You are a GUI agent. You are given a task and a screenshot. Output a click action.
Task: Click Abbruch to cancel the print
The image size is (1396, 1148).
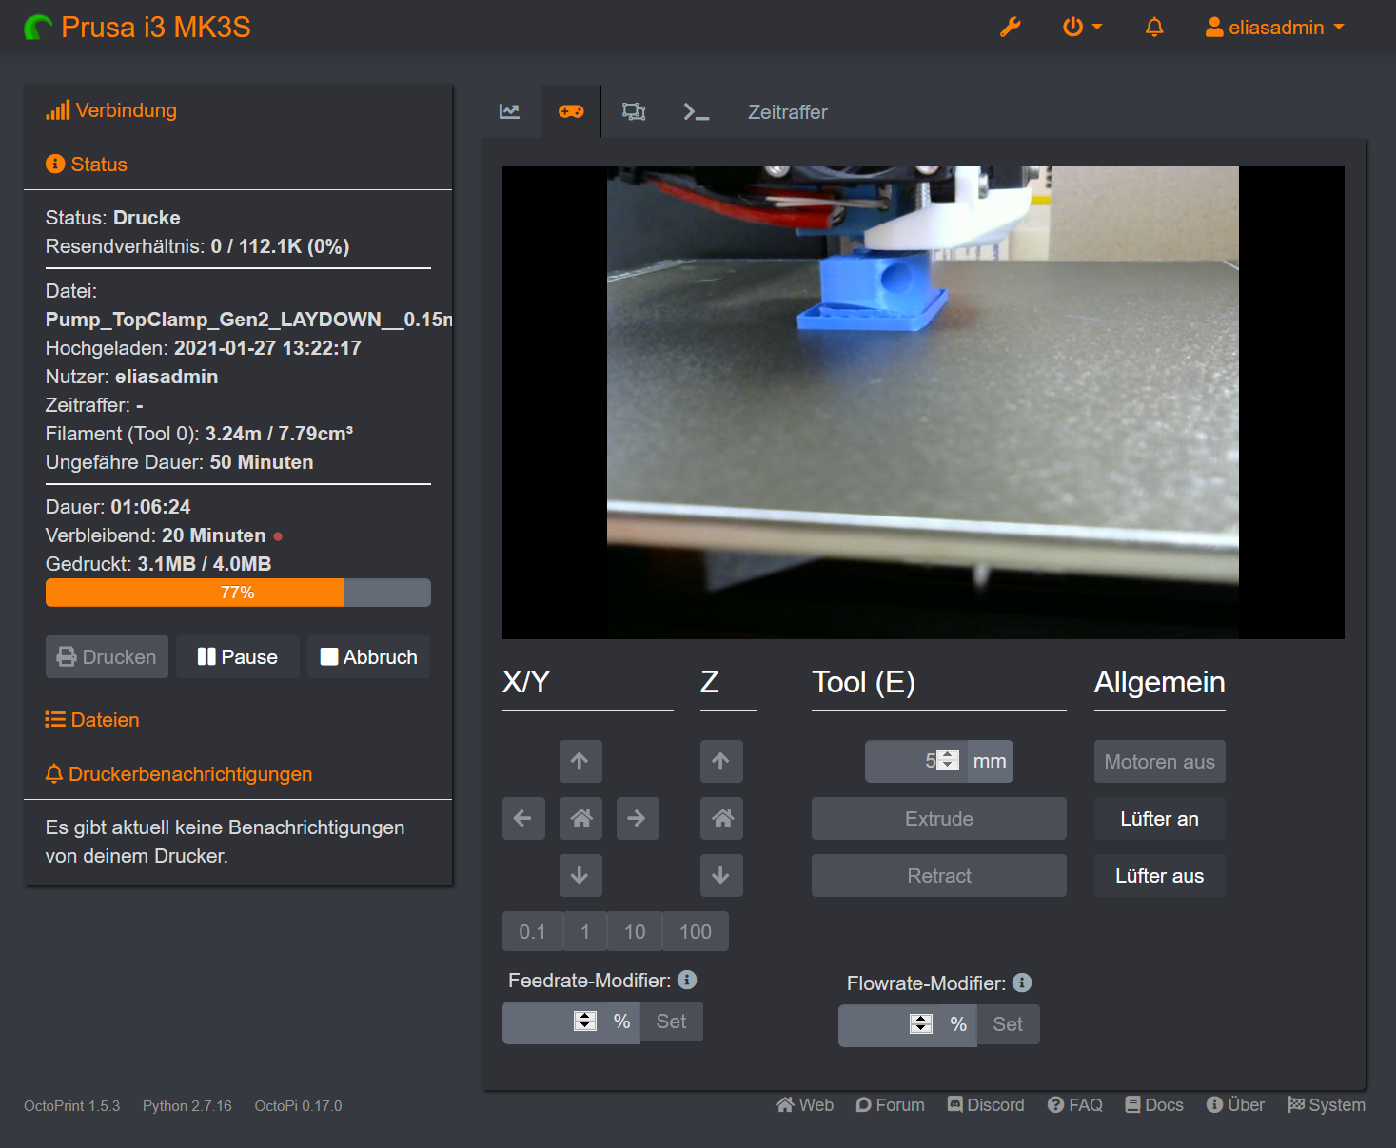368,657
